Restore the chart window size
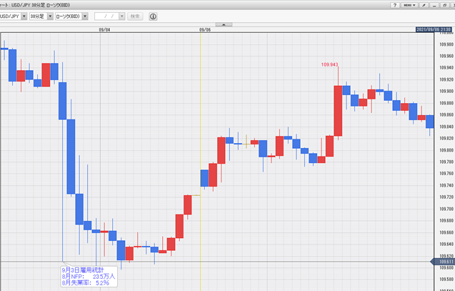The image size is (455, 291). [445, 5]
